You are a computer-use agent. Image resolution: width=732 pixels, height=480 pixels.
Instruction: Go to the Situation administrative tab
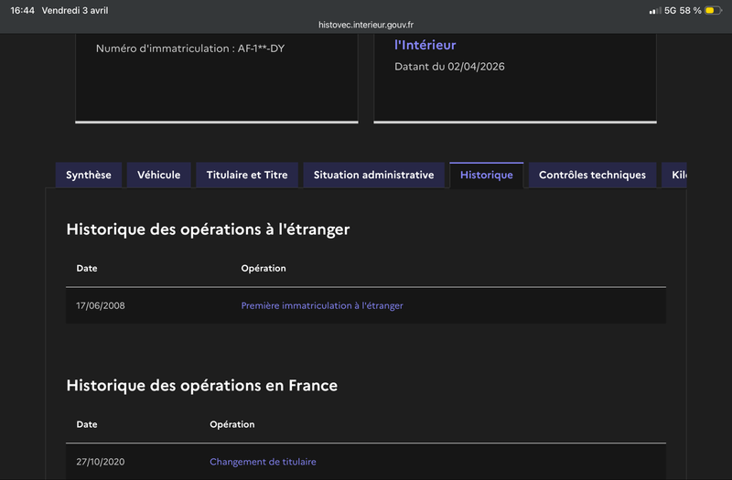pos(373,175)
